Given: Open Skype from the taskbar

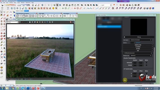Looking at the screenshot, I should point(23,88).
